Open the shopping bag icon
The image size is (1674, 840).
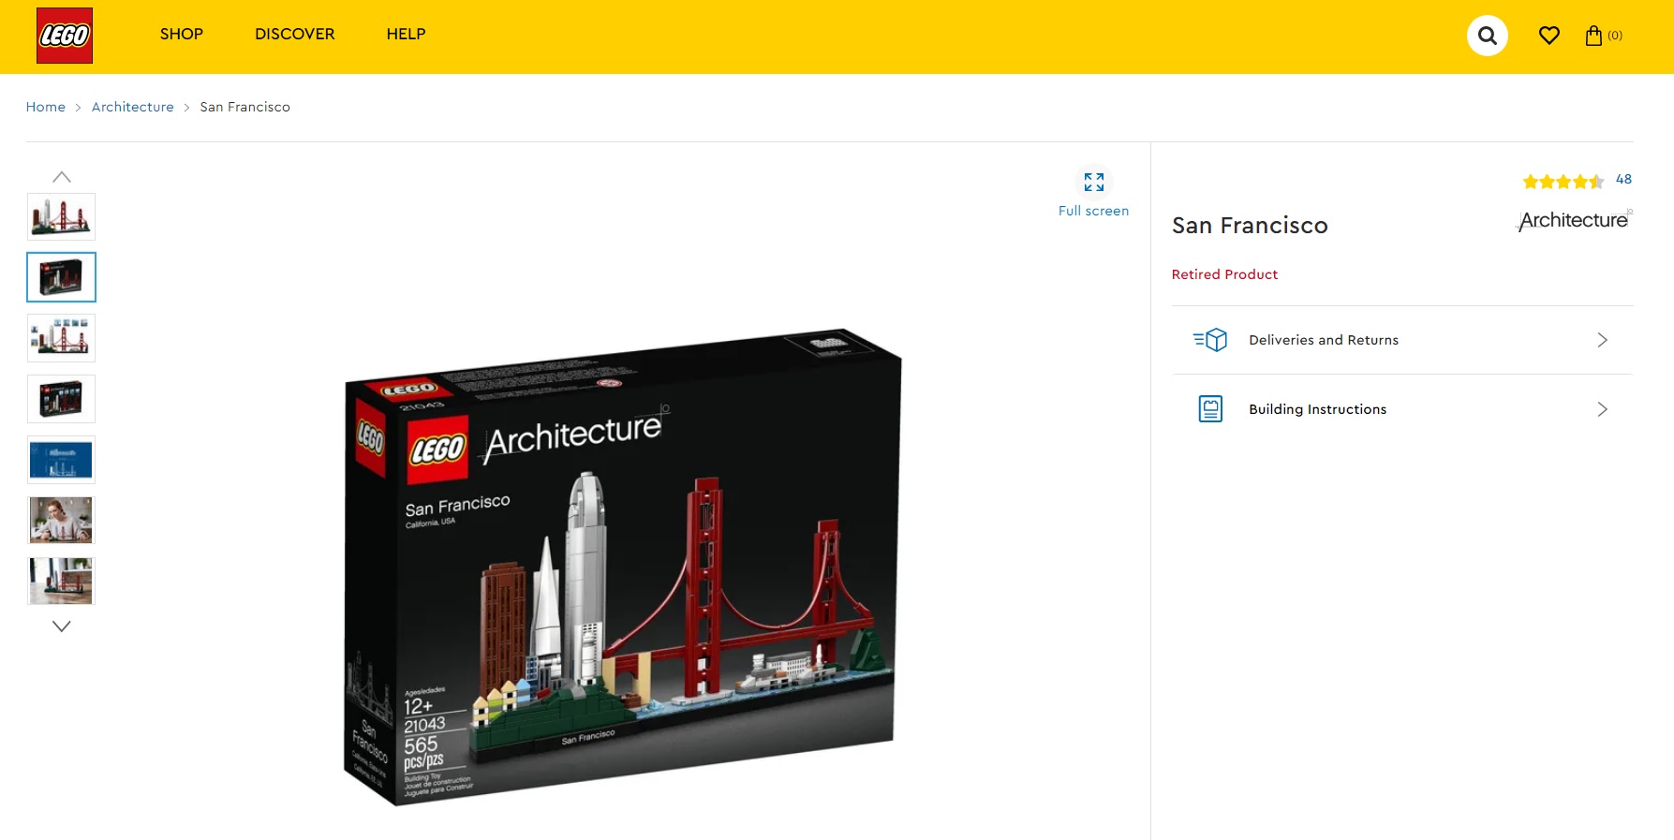tap(1593, 36)
